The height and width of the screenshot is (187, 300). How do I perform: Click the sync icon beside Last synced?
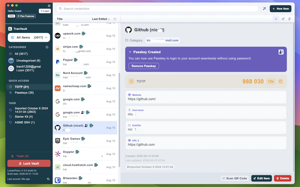pyautogui.click(x=48, y=179)
